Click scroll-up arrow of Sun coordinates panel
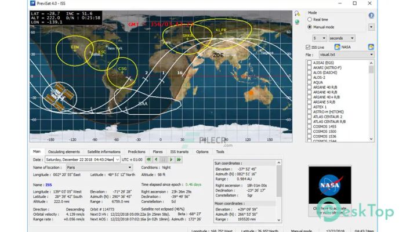This screenshot has height=232, width=406. [x=279, y=162]
